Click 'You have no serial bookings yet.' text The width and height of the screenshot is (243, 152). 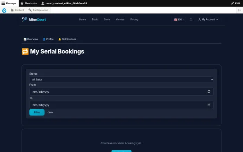point(121,143)
